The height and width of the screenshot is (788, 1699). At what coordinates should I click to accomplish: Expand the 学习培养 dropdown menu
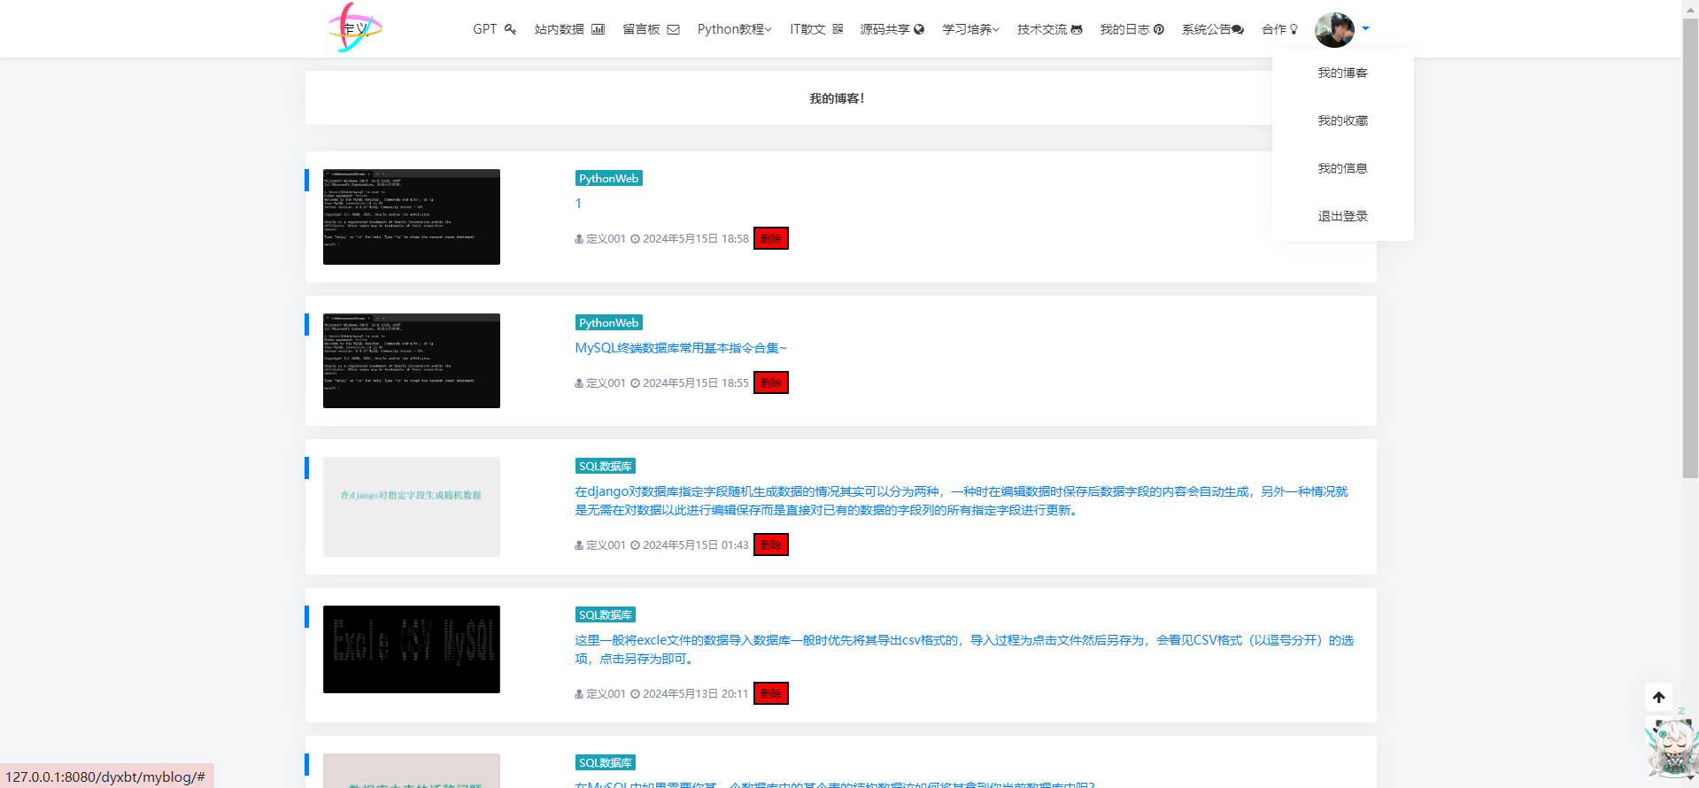click(970, 29)
